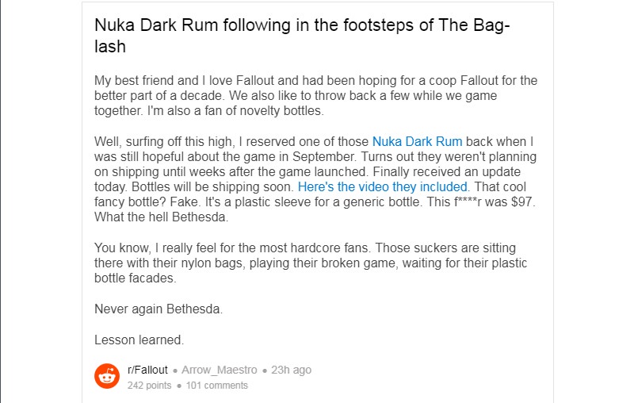Click the orange Reddit alien logo

pyautogui.click(x=107, y=376)
